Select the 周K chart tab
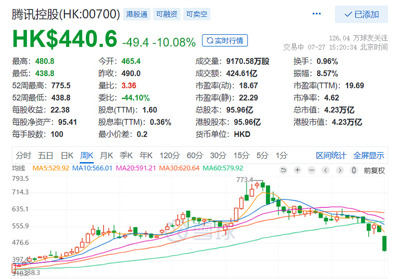The height and width of the screenshot is (279, 399). tap(86, 155)
